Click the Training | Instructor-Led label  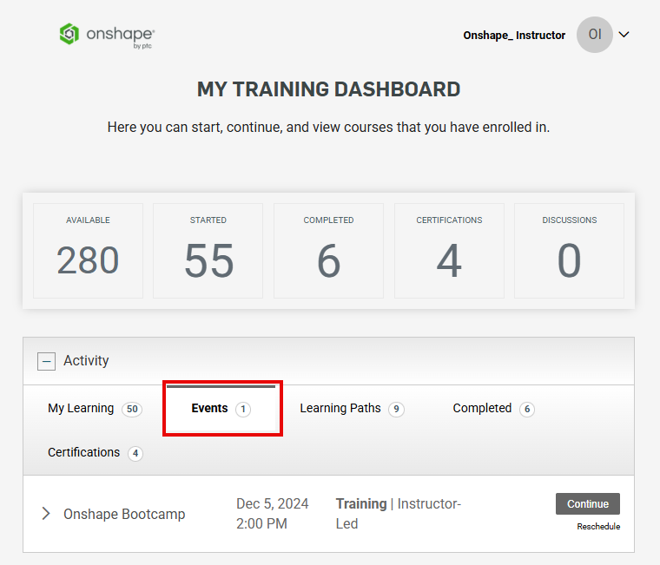tap(399, 514)
